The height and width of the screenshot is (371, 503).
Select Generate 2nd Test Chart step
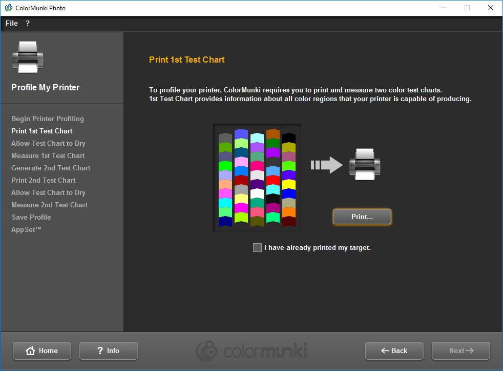pyautogui.click(x=51, y=168)
